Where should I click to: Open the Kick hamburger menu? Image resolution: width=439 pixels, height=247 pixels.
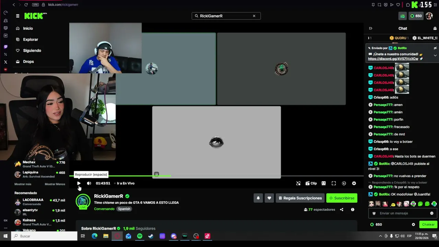[17, 16]
